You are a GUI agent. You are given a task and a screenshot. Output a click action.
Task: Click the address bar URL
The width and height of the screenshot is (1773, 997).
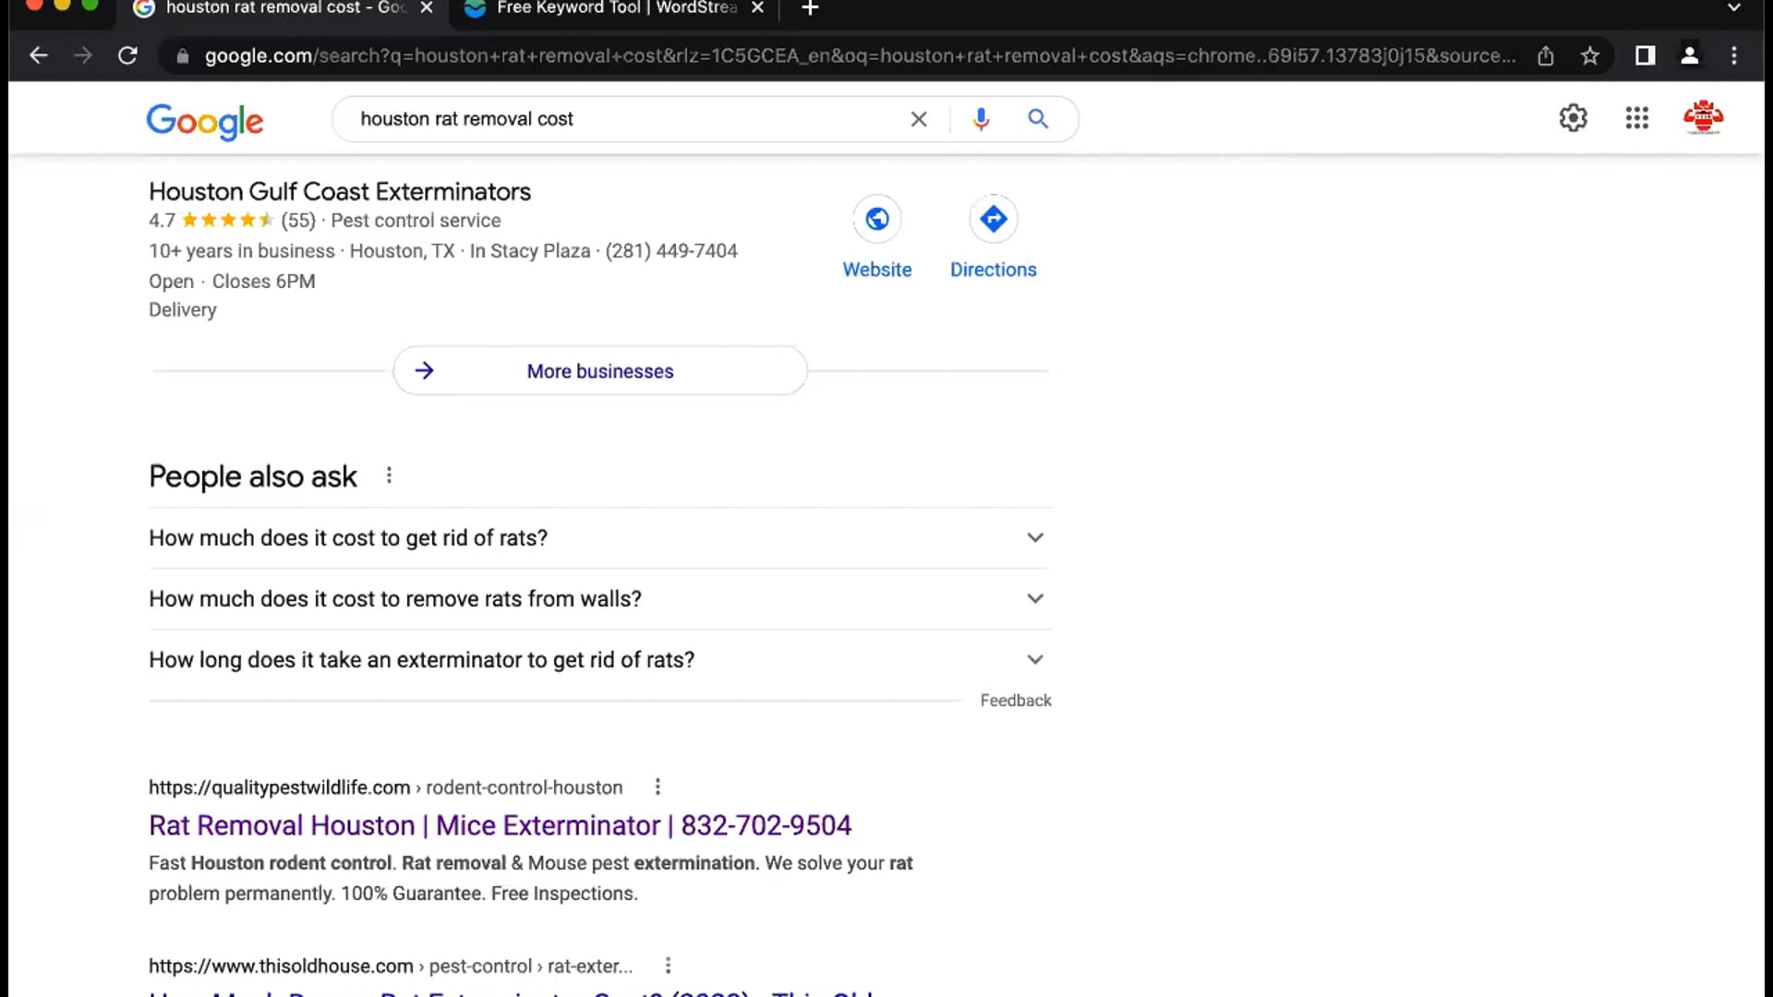point(860,56)
